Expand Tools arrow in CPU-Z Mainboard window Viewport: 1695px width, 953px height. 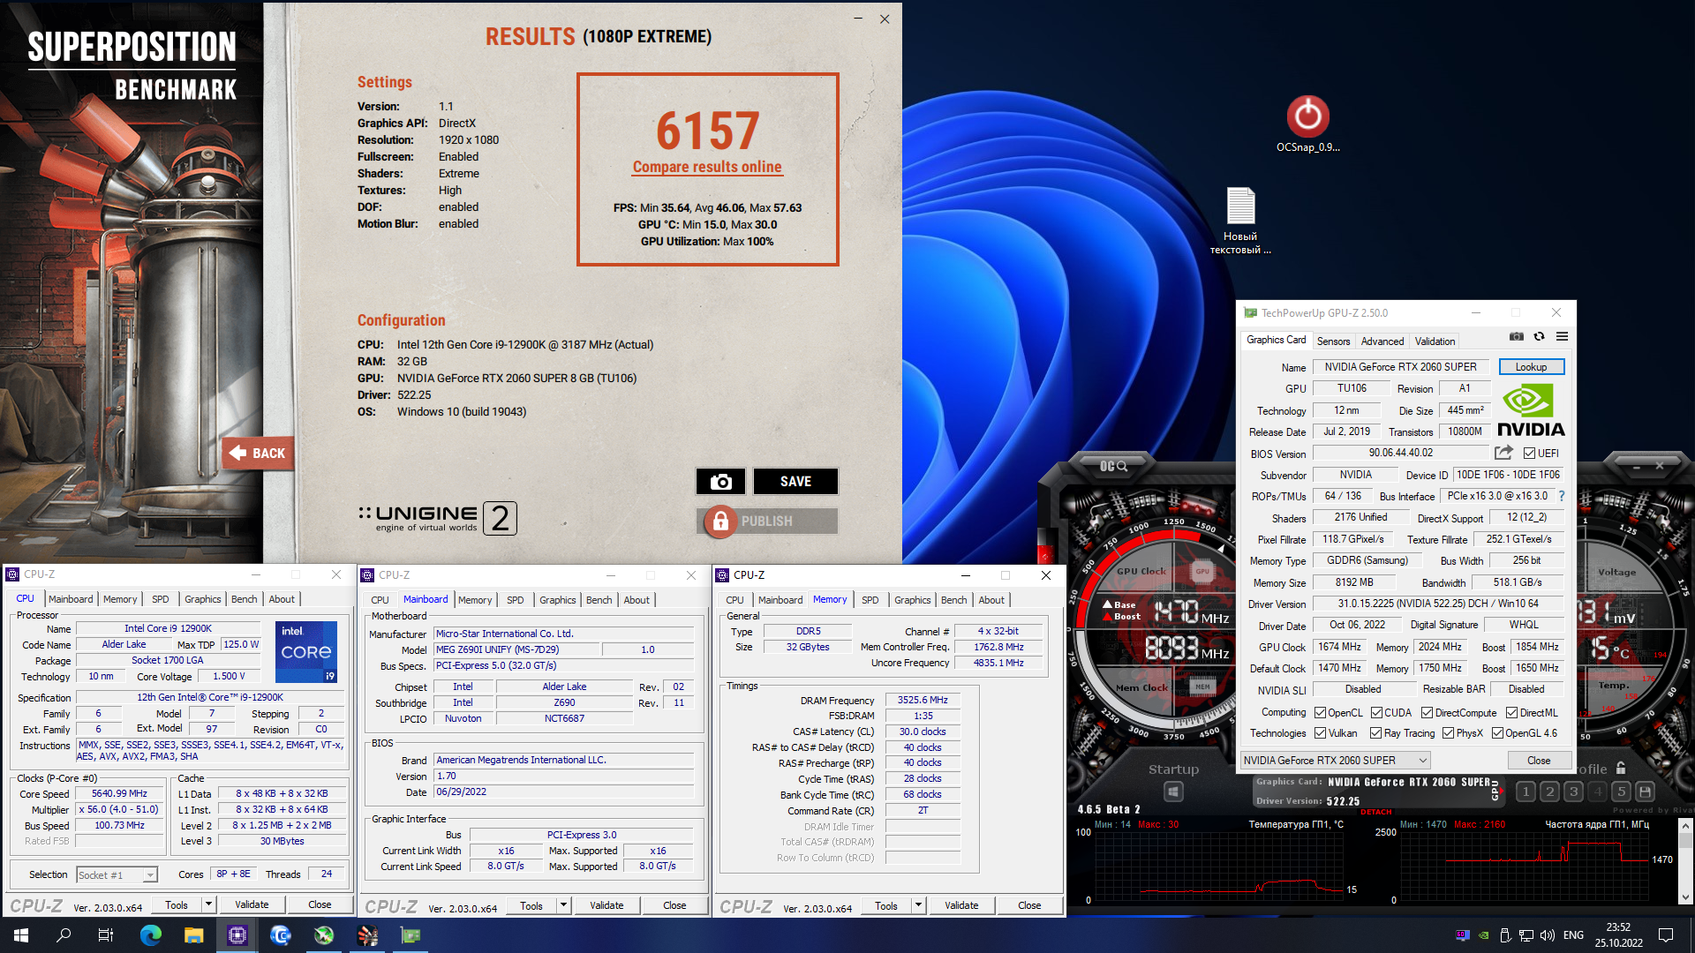coord(564,905)
